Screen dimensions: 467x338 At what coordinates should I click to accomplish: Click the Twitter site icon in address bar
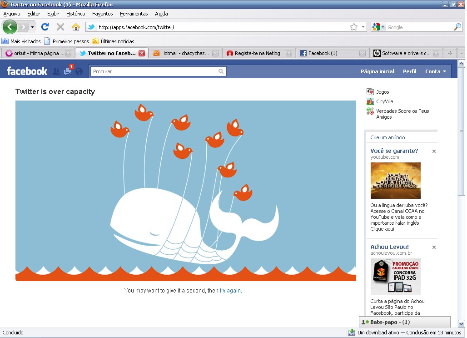click(91, 27)
